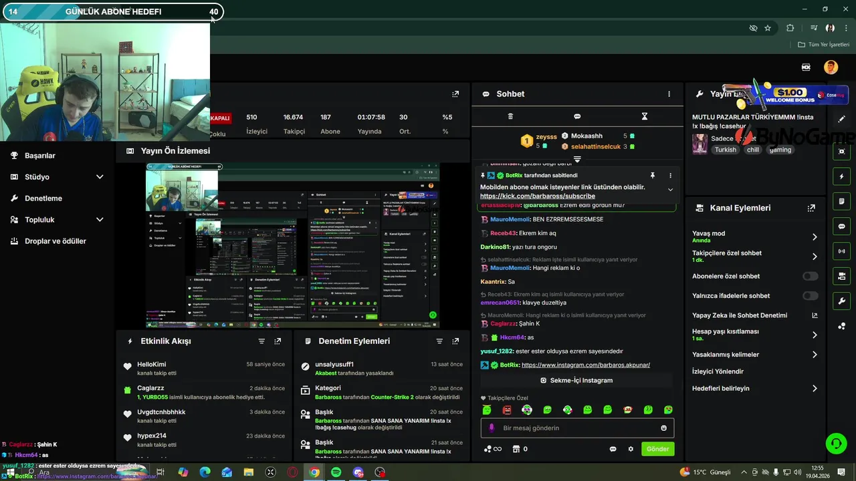The image size is (856, 481).
Task: Toggle Yalnızca ifadelerle sohbet switch
Action: click(811, 296)
